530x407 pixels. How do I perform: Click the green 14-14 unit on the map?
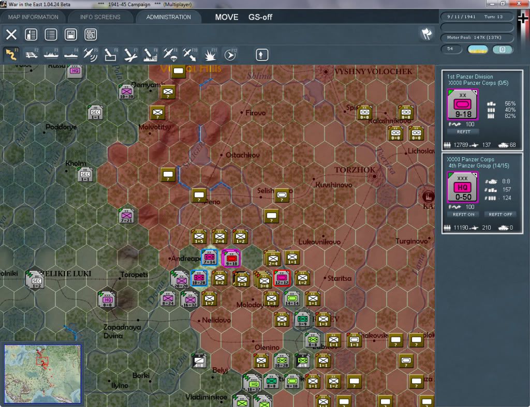pos(292,299)
